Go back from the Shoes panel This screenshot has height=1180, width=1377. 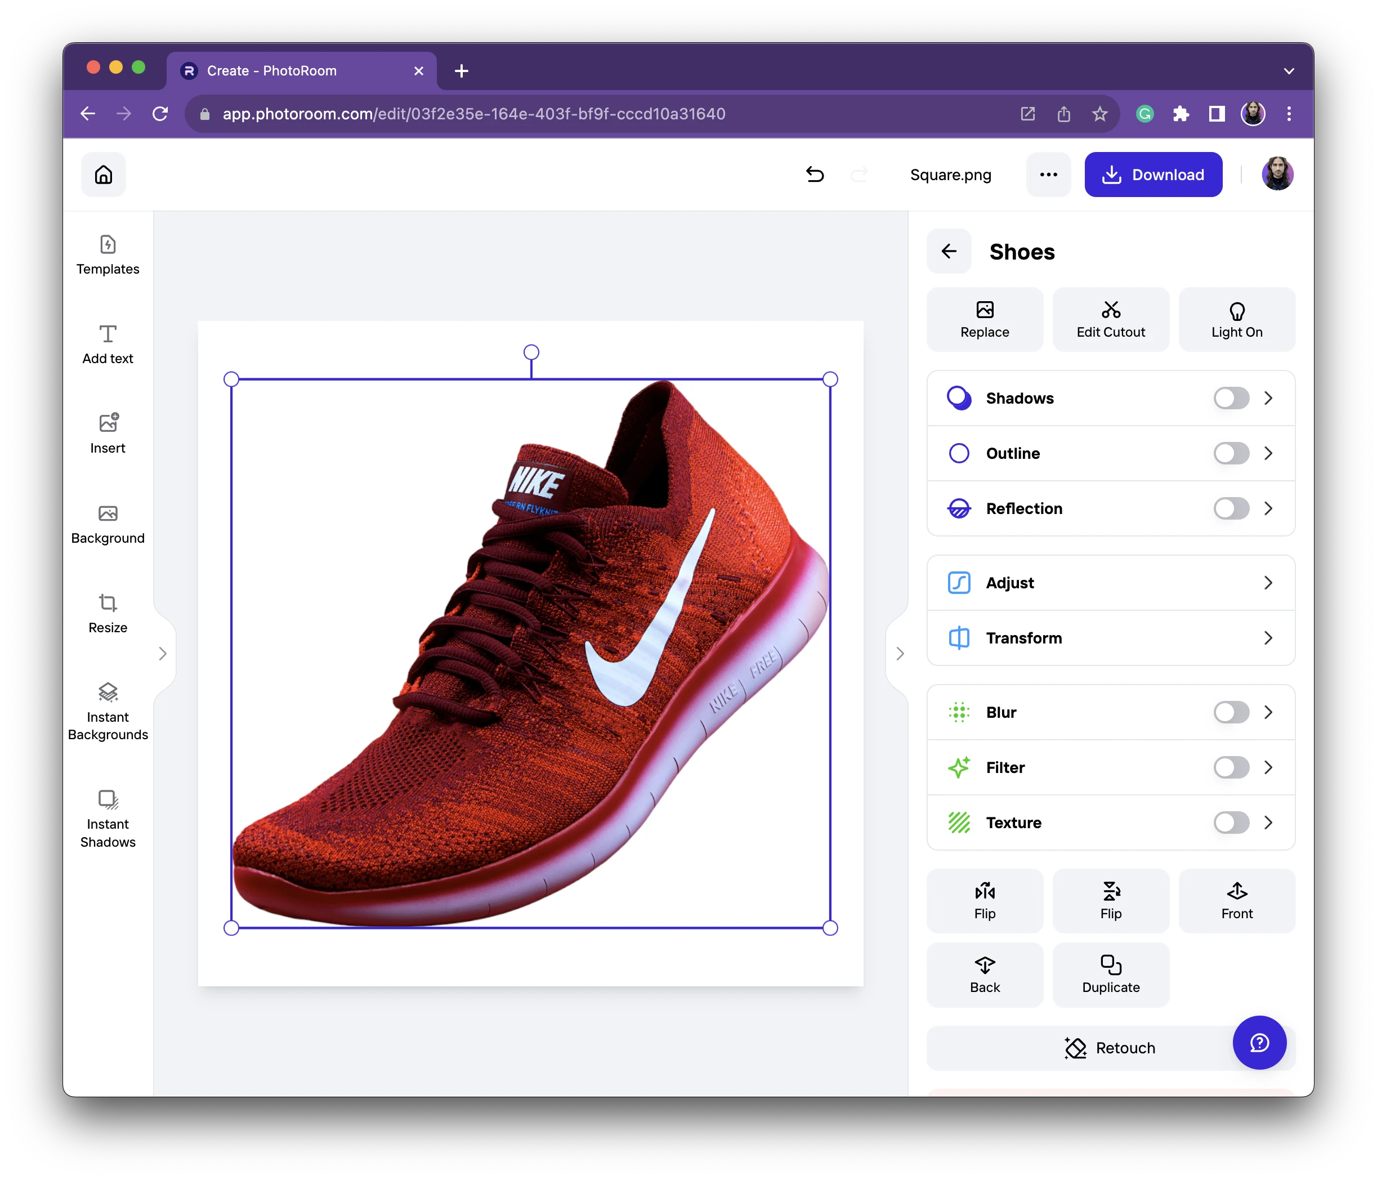[949, 251]
